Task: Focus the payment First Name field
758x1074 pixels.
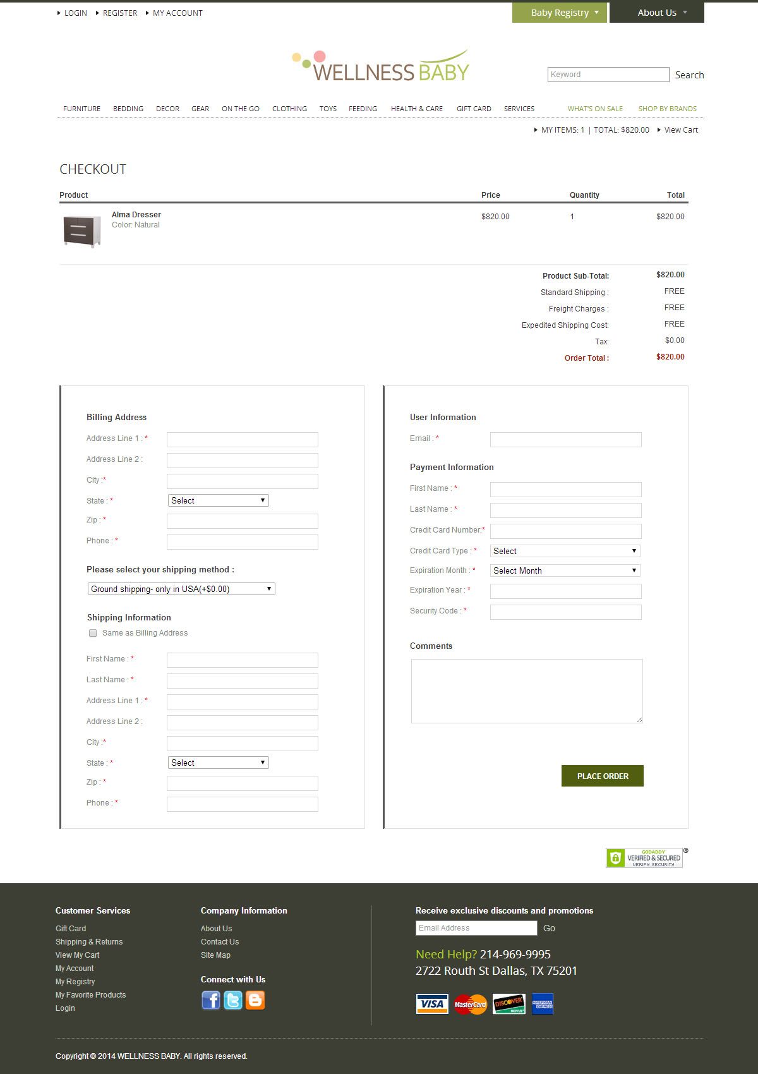Action: click(x=566, y=490)
